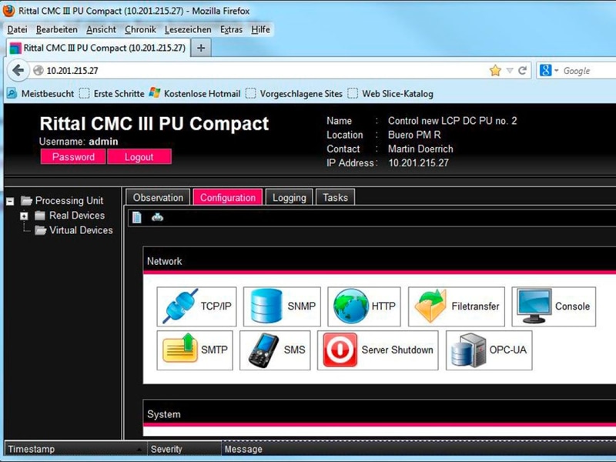Click the Password button
Screen dimensions: 616x462
coord(73,157)
